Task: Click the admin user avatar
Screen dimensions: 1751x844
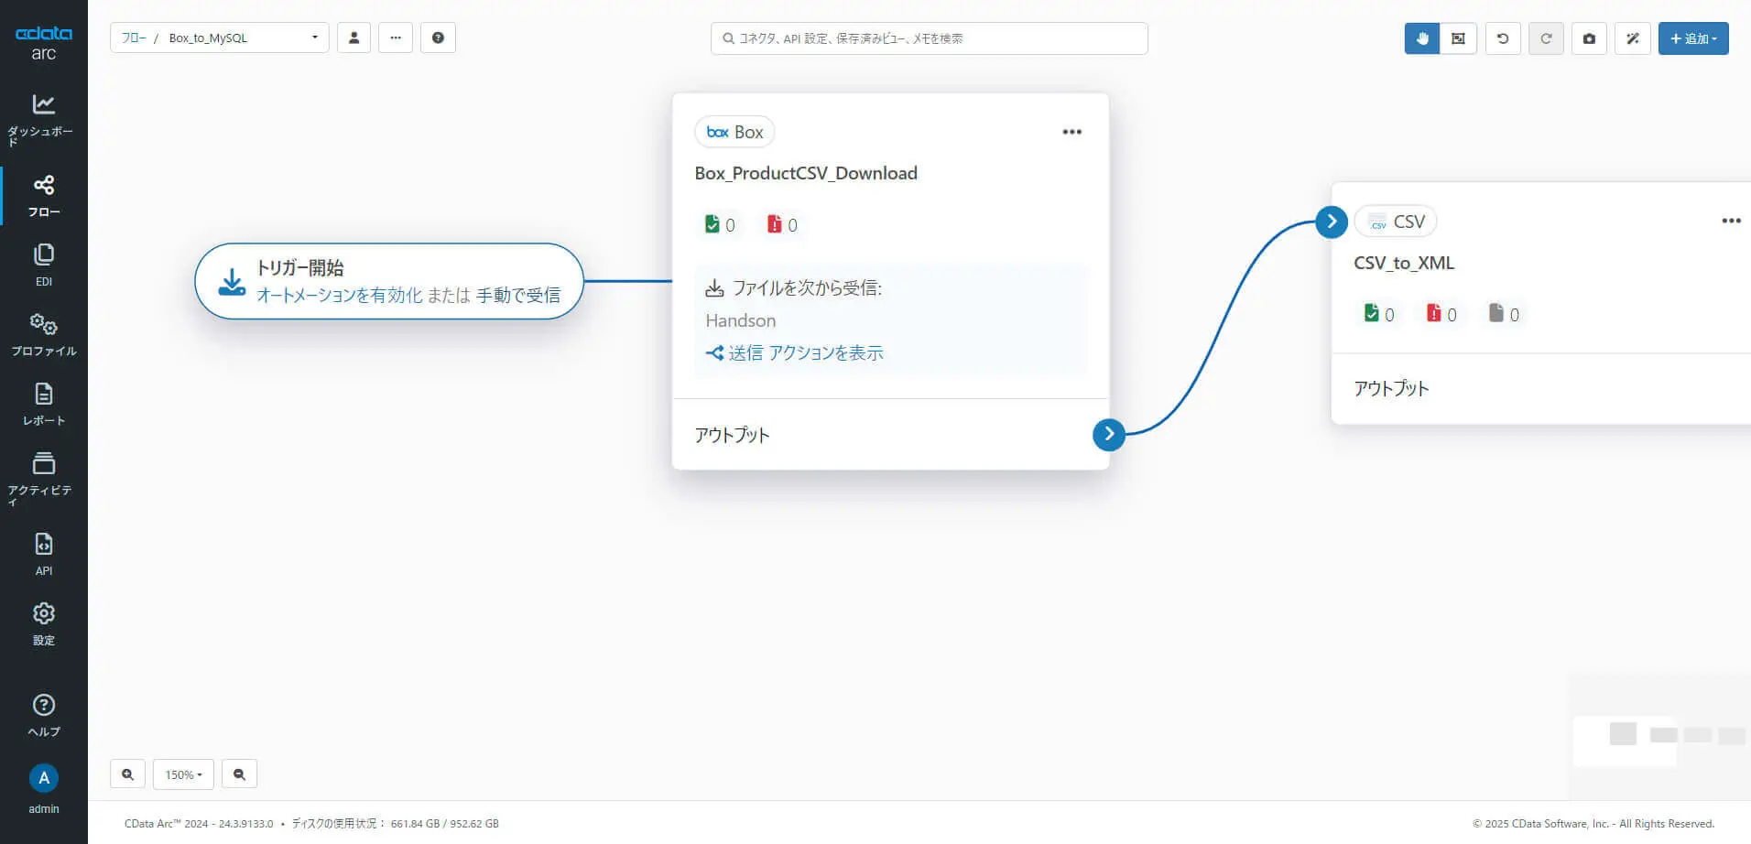Action: pos(43,778)
